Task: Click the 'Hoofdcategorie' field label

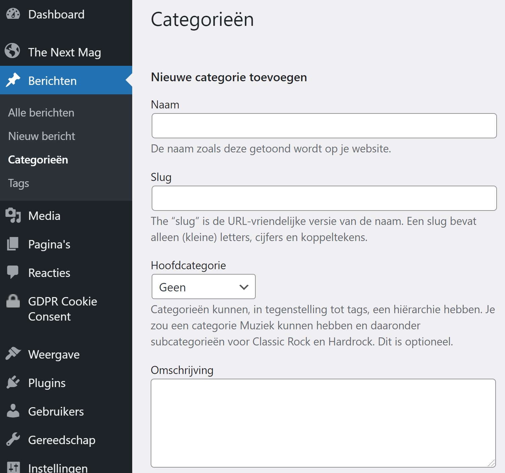Action: pyautogui.click(x=188, y=266)
